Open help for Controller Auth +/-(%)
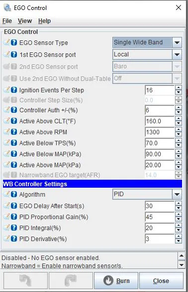188x292 pixels. tap(14, 110)
